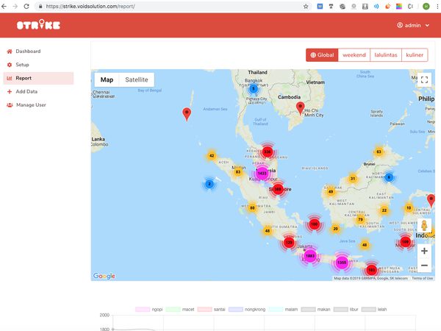
Task: Switch map to Map view
Action: (107, 79)
